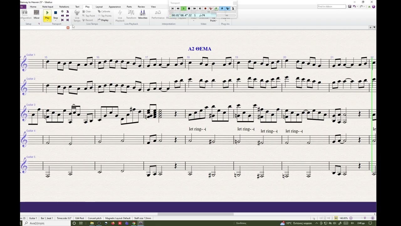Toggle Display in Live Tempo group
Image resolution: width=401 pixels, height=226 pixels.
(x=103, y=20)
